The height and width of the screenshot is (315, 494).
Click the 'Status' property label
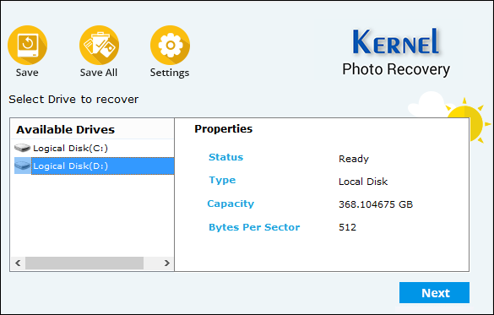(226, 157)
